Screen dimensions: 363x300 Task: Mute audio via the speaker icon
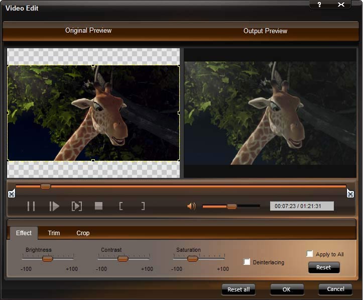point(191,206)
